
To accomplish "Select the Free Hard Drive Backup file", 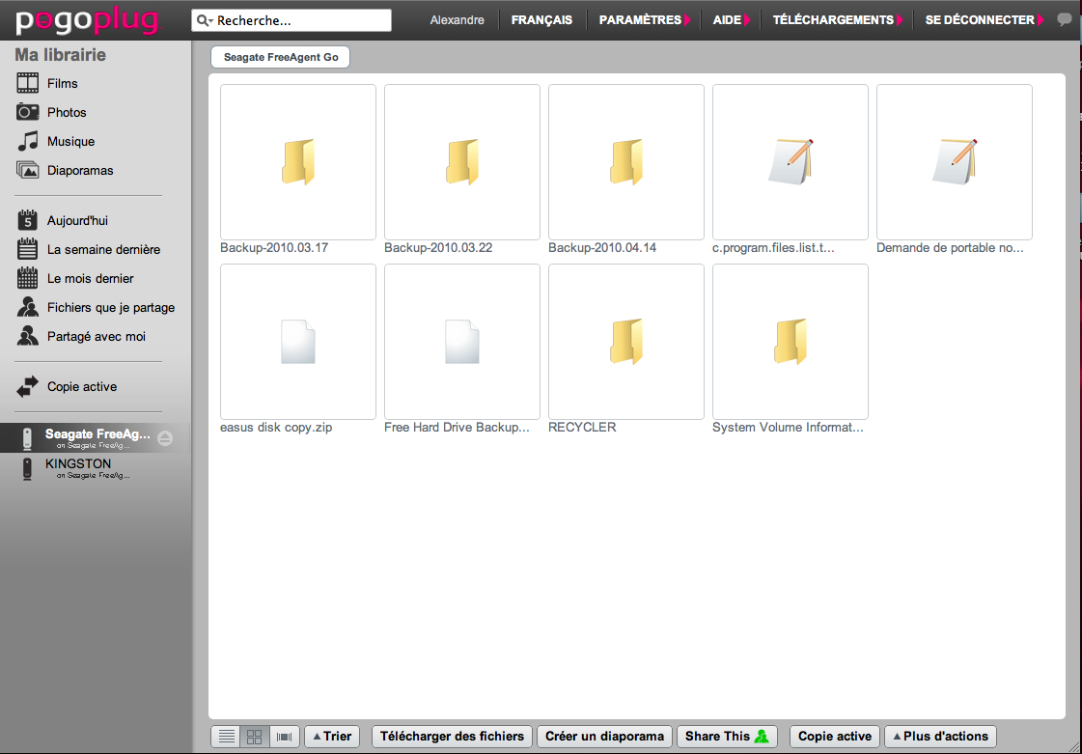I will [462, 342].
